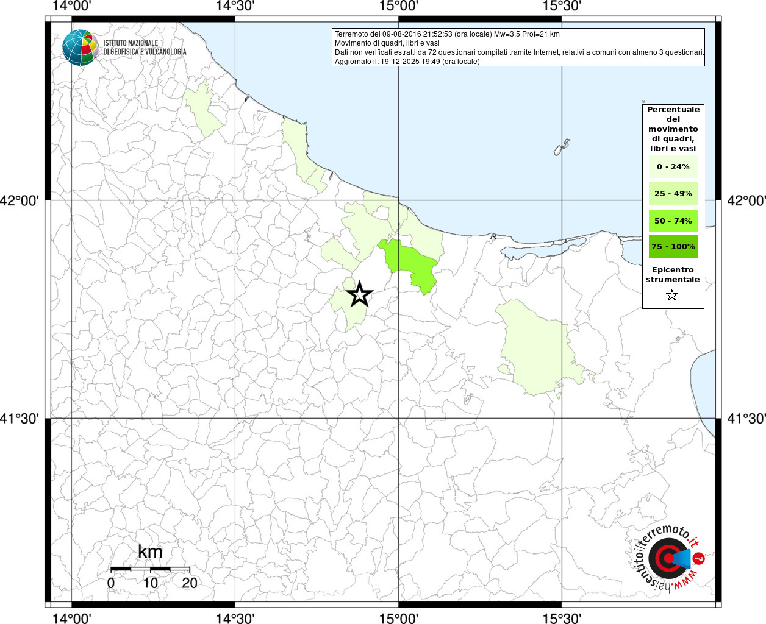Click the 'Terremoto del 09-08-2016' title line
766x624 pixels.
[x=447, y=34]
